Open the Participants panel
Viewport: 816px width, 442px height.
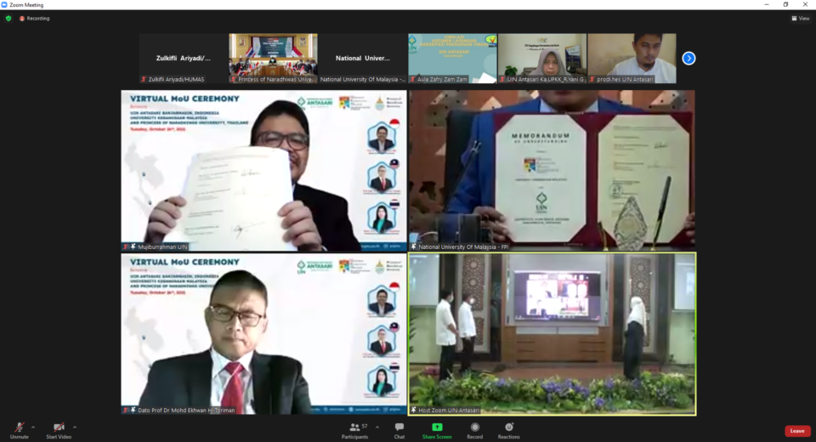click(x=355, y=430)
